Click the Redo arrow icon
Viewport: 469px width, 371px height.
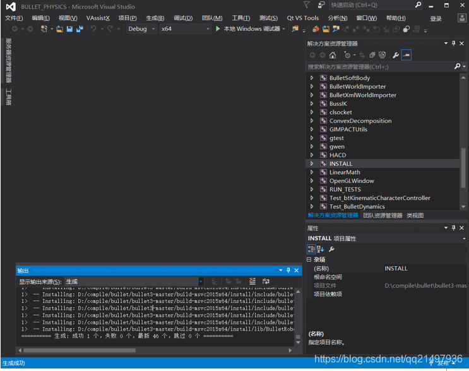tap(110, 28)
